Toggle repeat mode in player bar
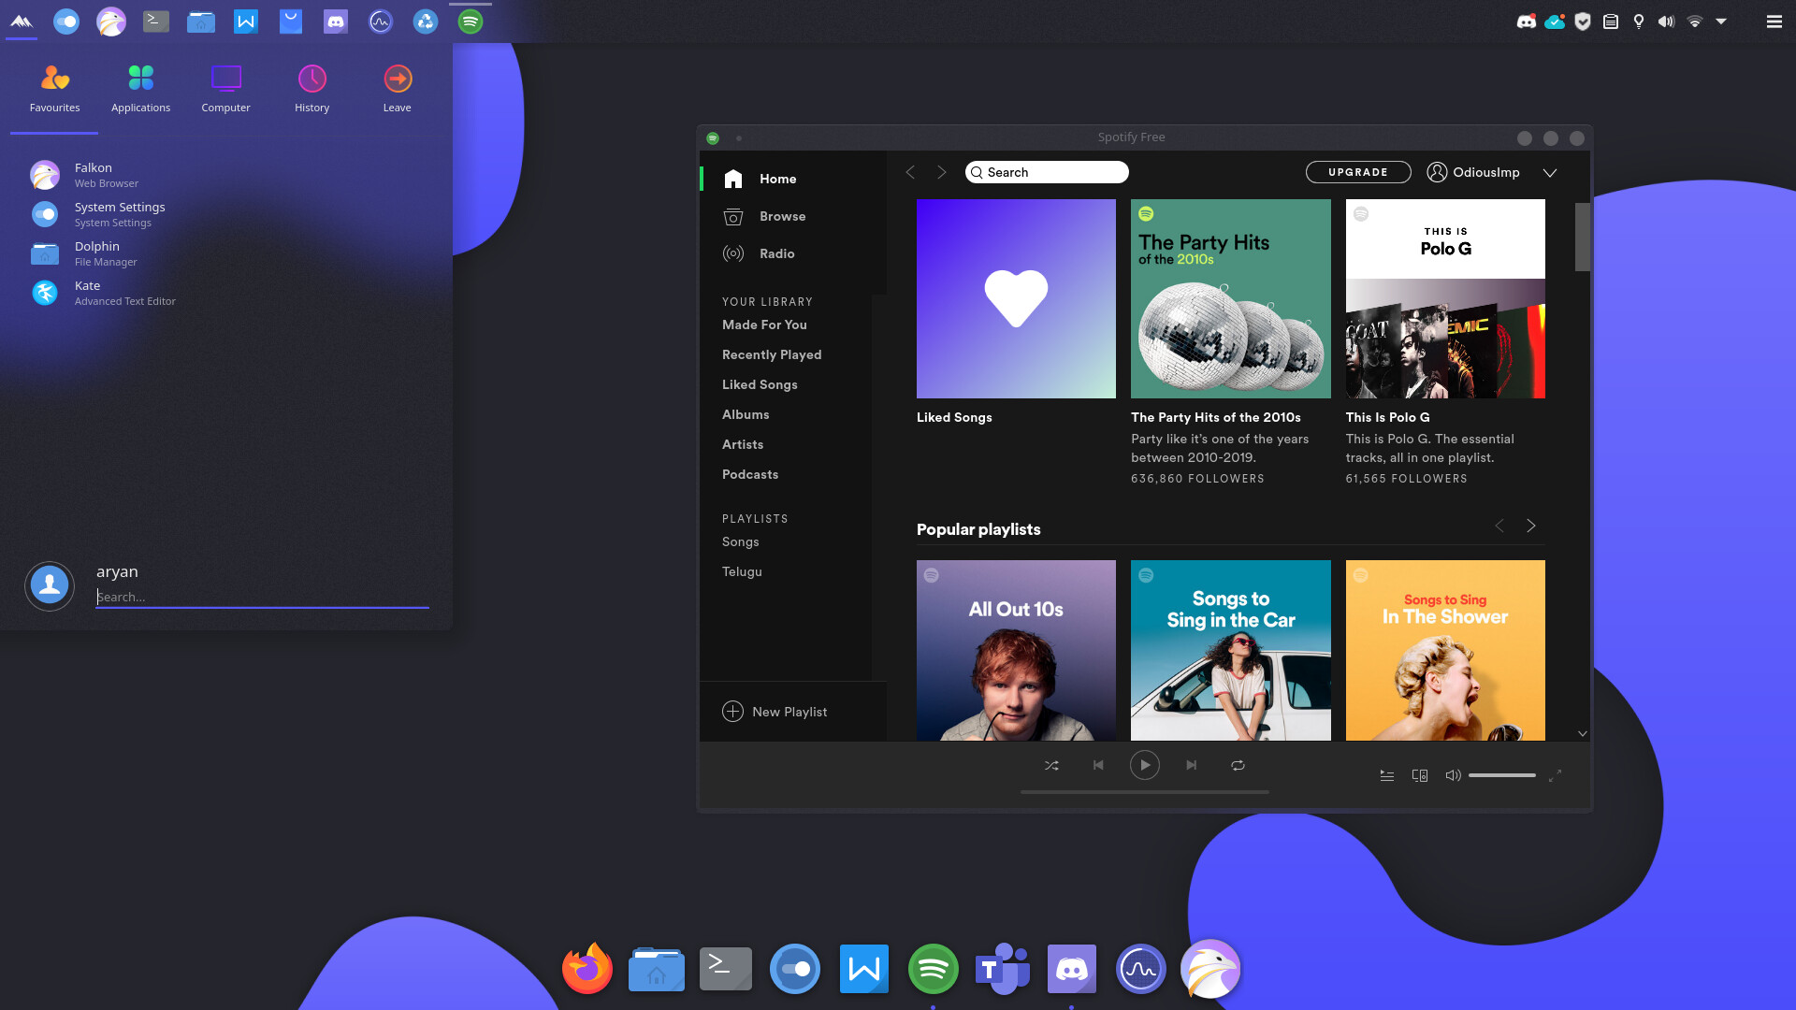Screen dimensions: 1796x1010 point(1238,765)
